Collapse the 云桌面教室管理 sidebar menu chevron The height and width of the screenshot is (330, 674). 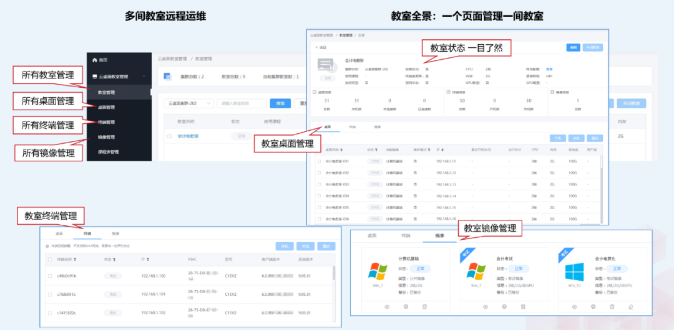click(x=144, y=77)
